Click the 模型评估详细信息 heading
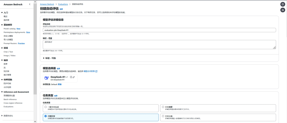This screenshot has width=287, height=123. pos(53,20)
